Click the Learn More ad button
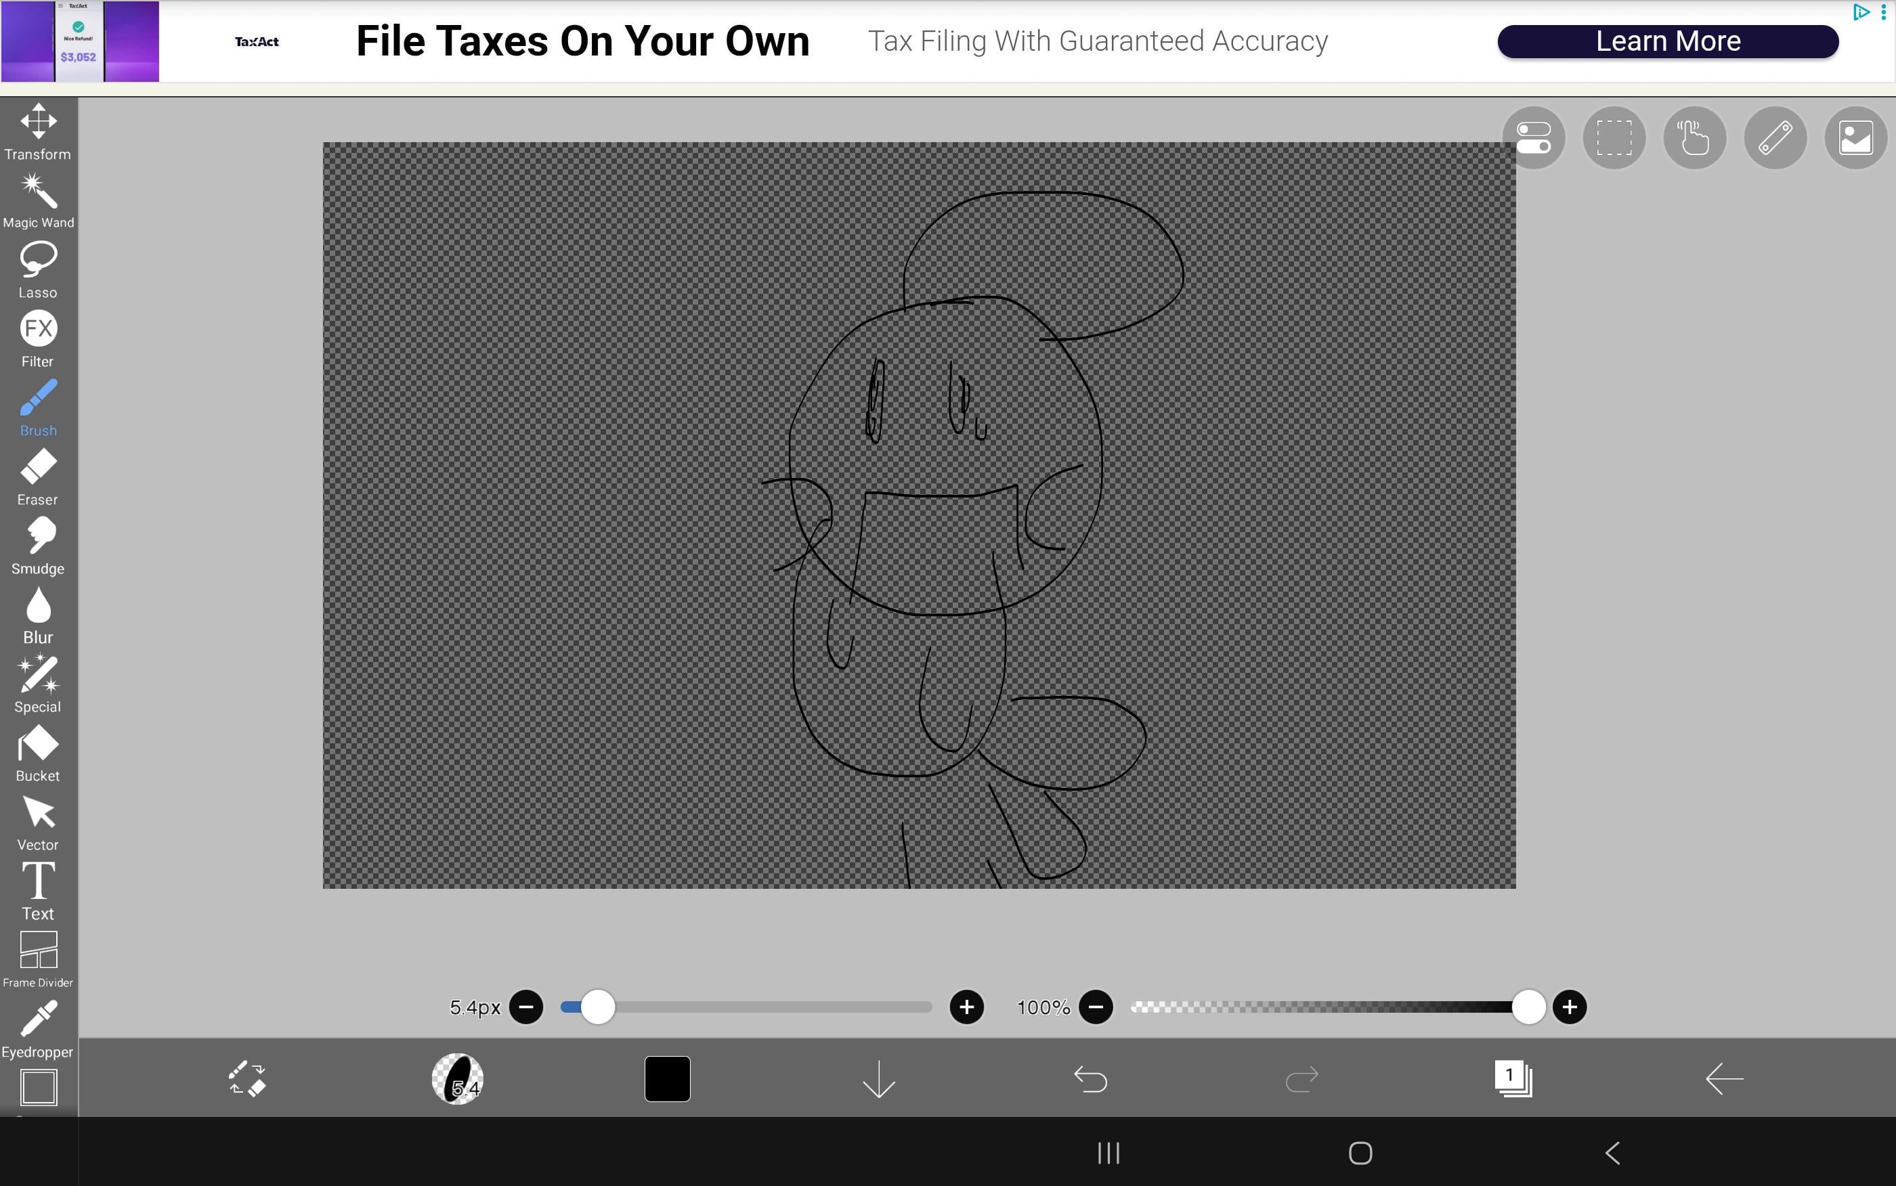 [x=1667, y=41]
